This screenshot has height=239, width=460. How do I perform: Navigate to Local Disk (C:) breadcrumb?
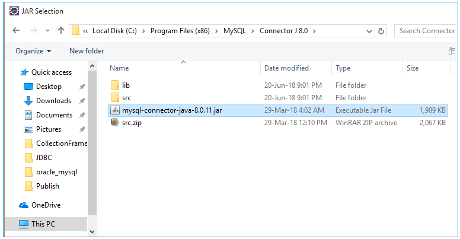[114, 31]
